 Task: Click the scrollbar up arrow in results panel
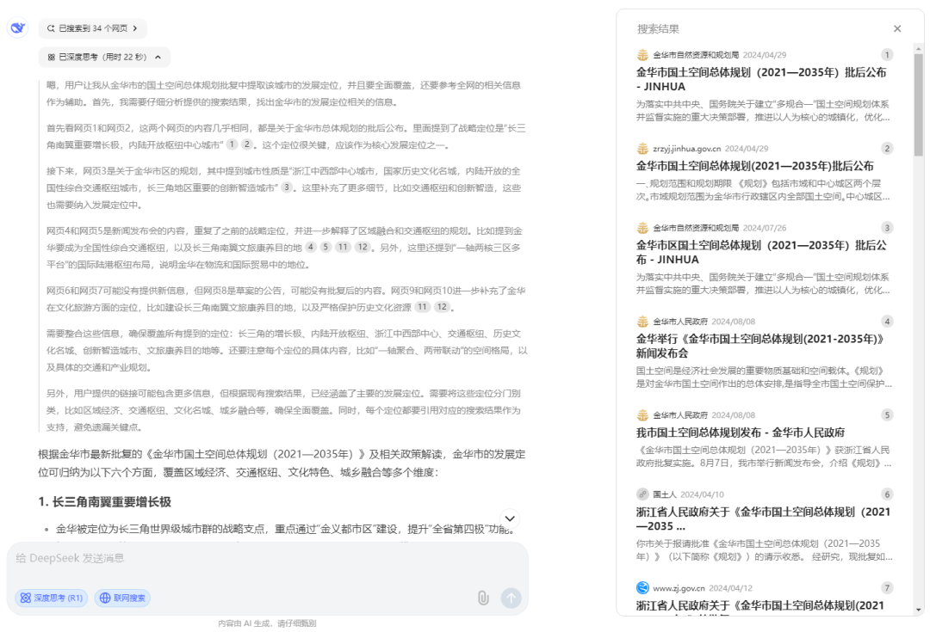tap(918, 48)
